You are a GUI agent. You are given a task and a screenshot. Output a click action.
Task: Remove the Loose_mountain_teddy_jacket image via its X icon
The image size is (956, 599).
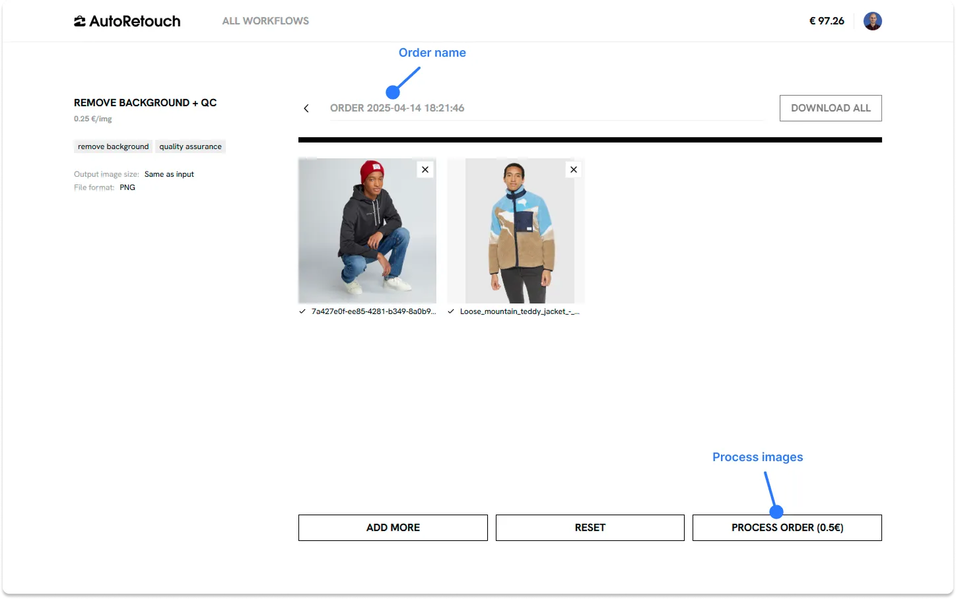[x=573, y=169]
